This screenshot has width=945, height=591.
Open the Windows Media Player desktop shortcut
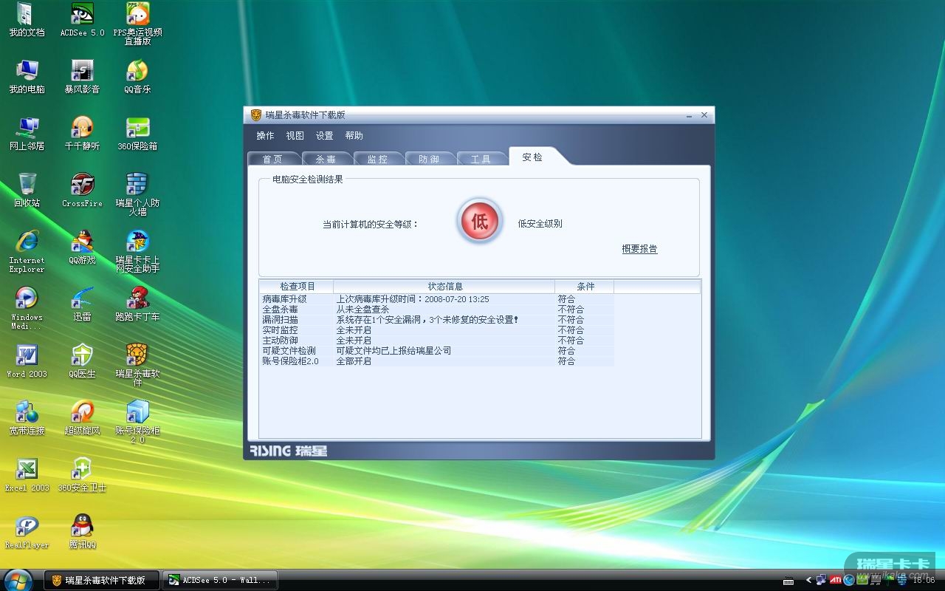27,309
